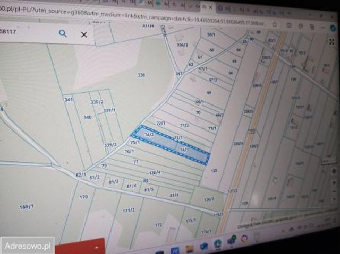Click parcel 341 on the map
This screenshot has width=340, height=254.
coord(68,100)
